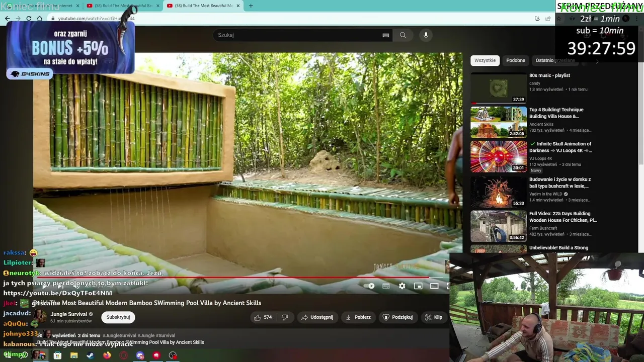644x362 pixels.
Task: Open Chrome from taskbar
Action: coord(41,355)
